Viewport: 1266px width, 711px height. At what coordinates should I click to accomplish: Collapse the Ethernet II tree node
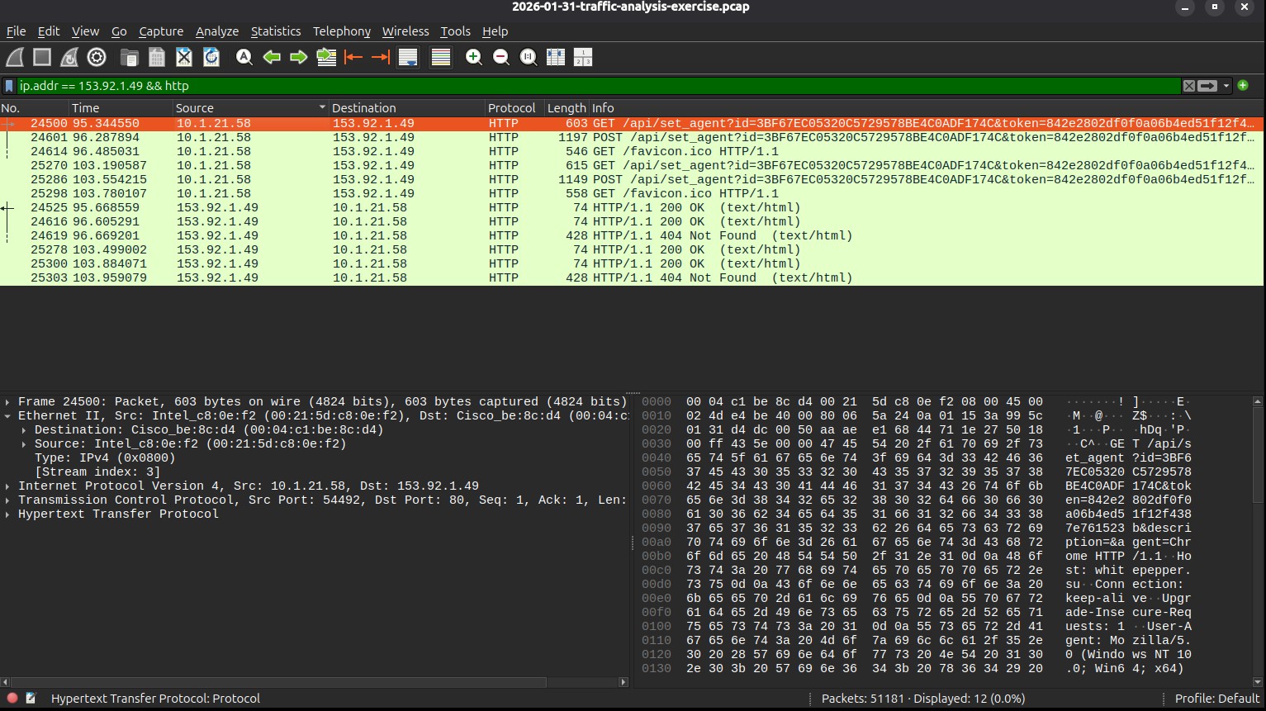(7, 416)
